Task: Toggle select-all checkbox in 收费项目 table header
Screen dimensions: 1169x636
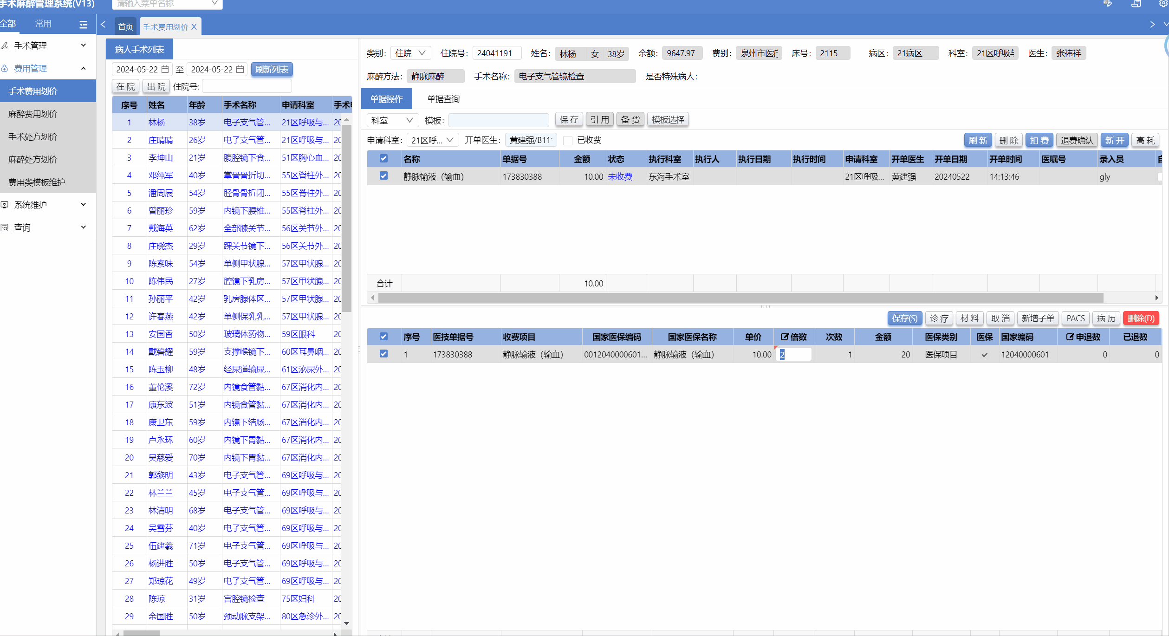Action: [x=383, y=337]
